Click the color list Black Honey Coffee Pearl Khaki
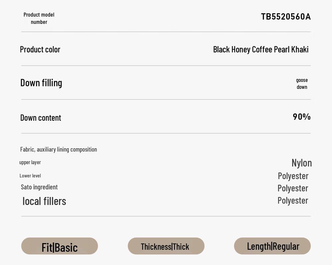 (261, 49)
